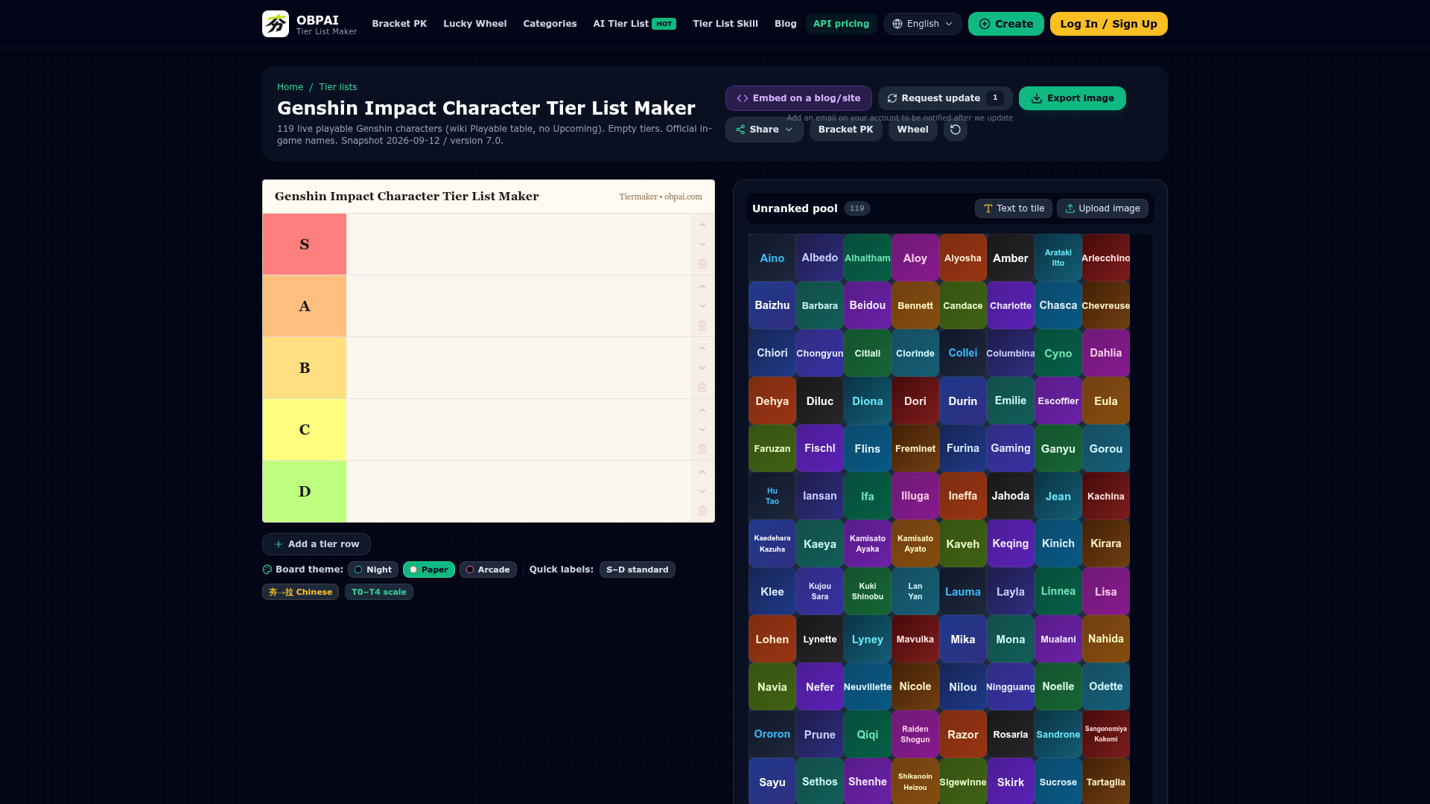This screenshot has height=804, width=1430.
Task: Select the Paper board theme
Action: click(429, 569)
